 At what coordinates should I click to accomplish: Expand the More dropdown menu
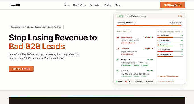pos(118,5)
